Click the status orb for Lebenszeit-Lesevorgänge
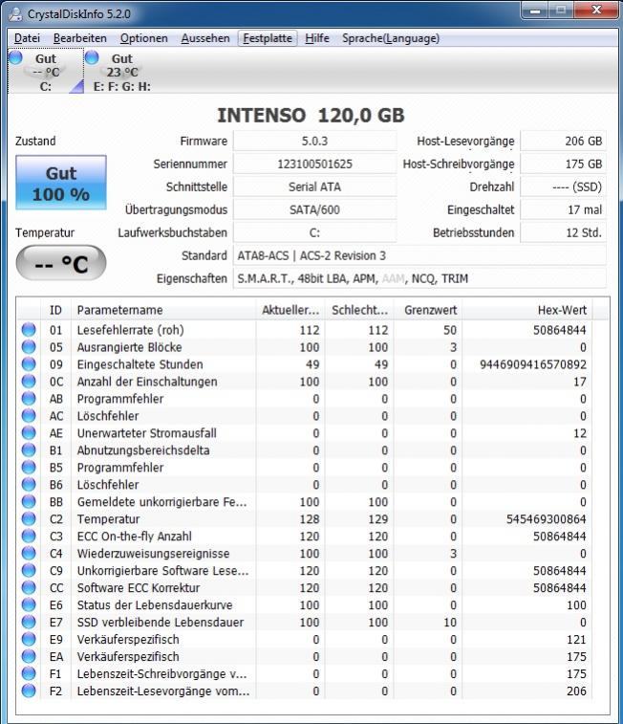Viewport: 623px width, 724px height. tap(29, 691)
